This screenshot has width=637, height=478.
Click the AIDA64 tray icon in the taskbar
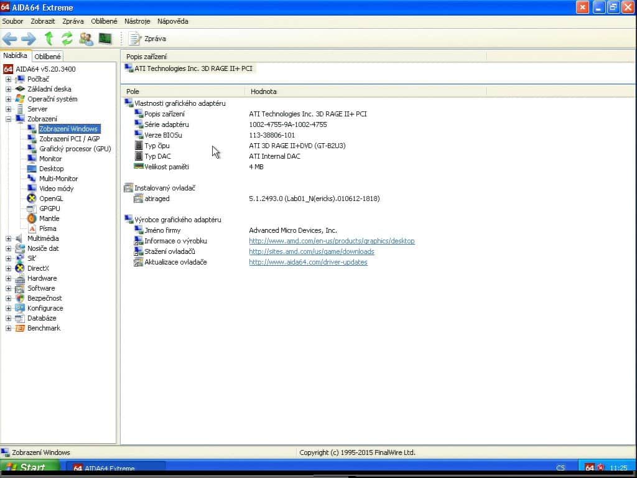[590, 468]
